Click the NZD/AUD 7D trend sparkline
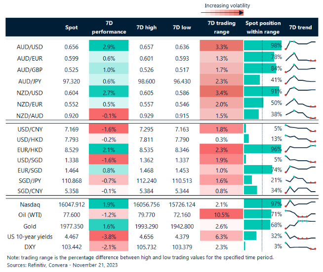This screenshot has height=272, width=323. (x=301, y=114)
